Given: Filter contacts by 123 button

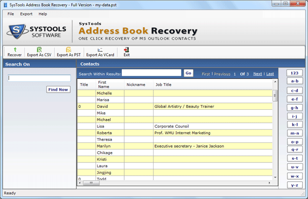Looking at the screenshot, I should [295, 73].
